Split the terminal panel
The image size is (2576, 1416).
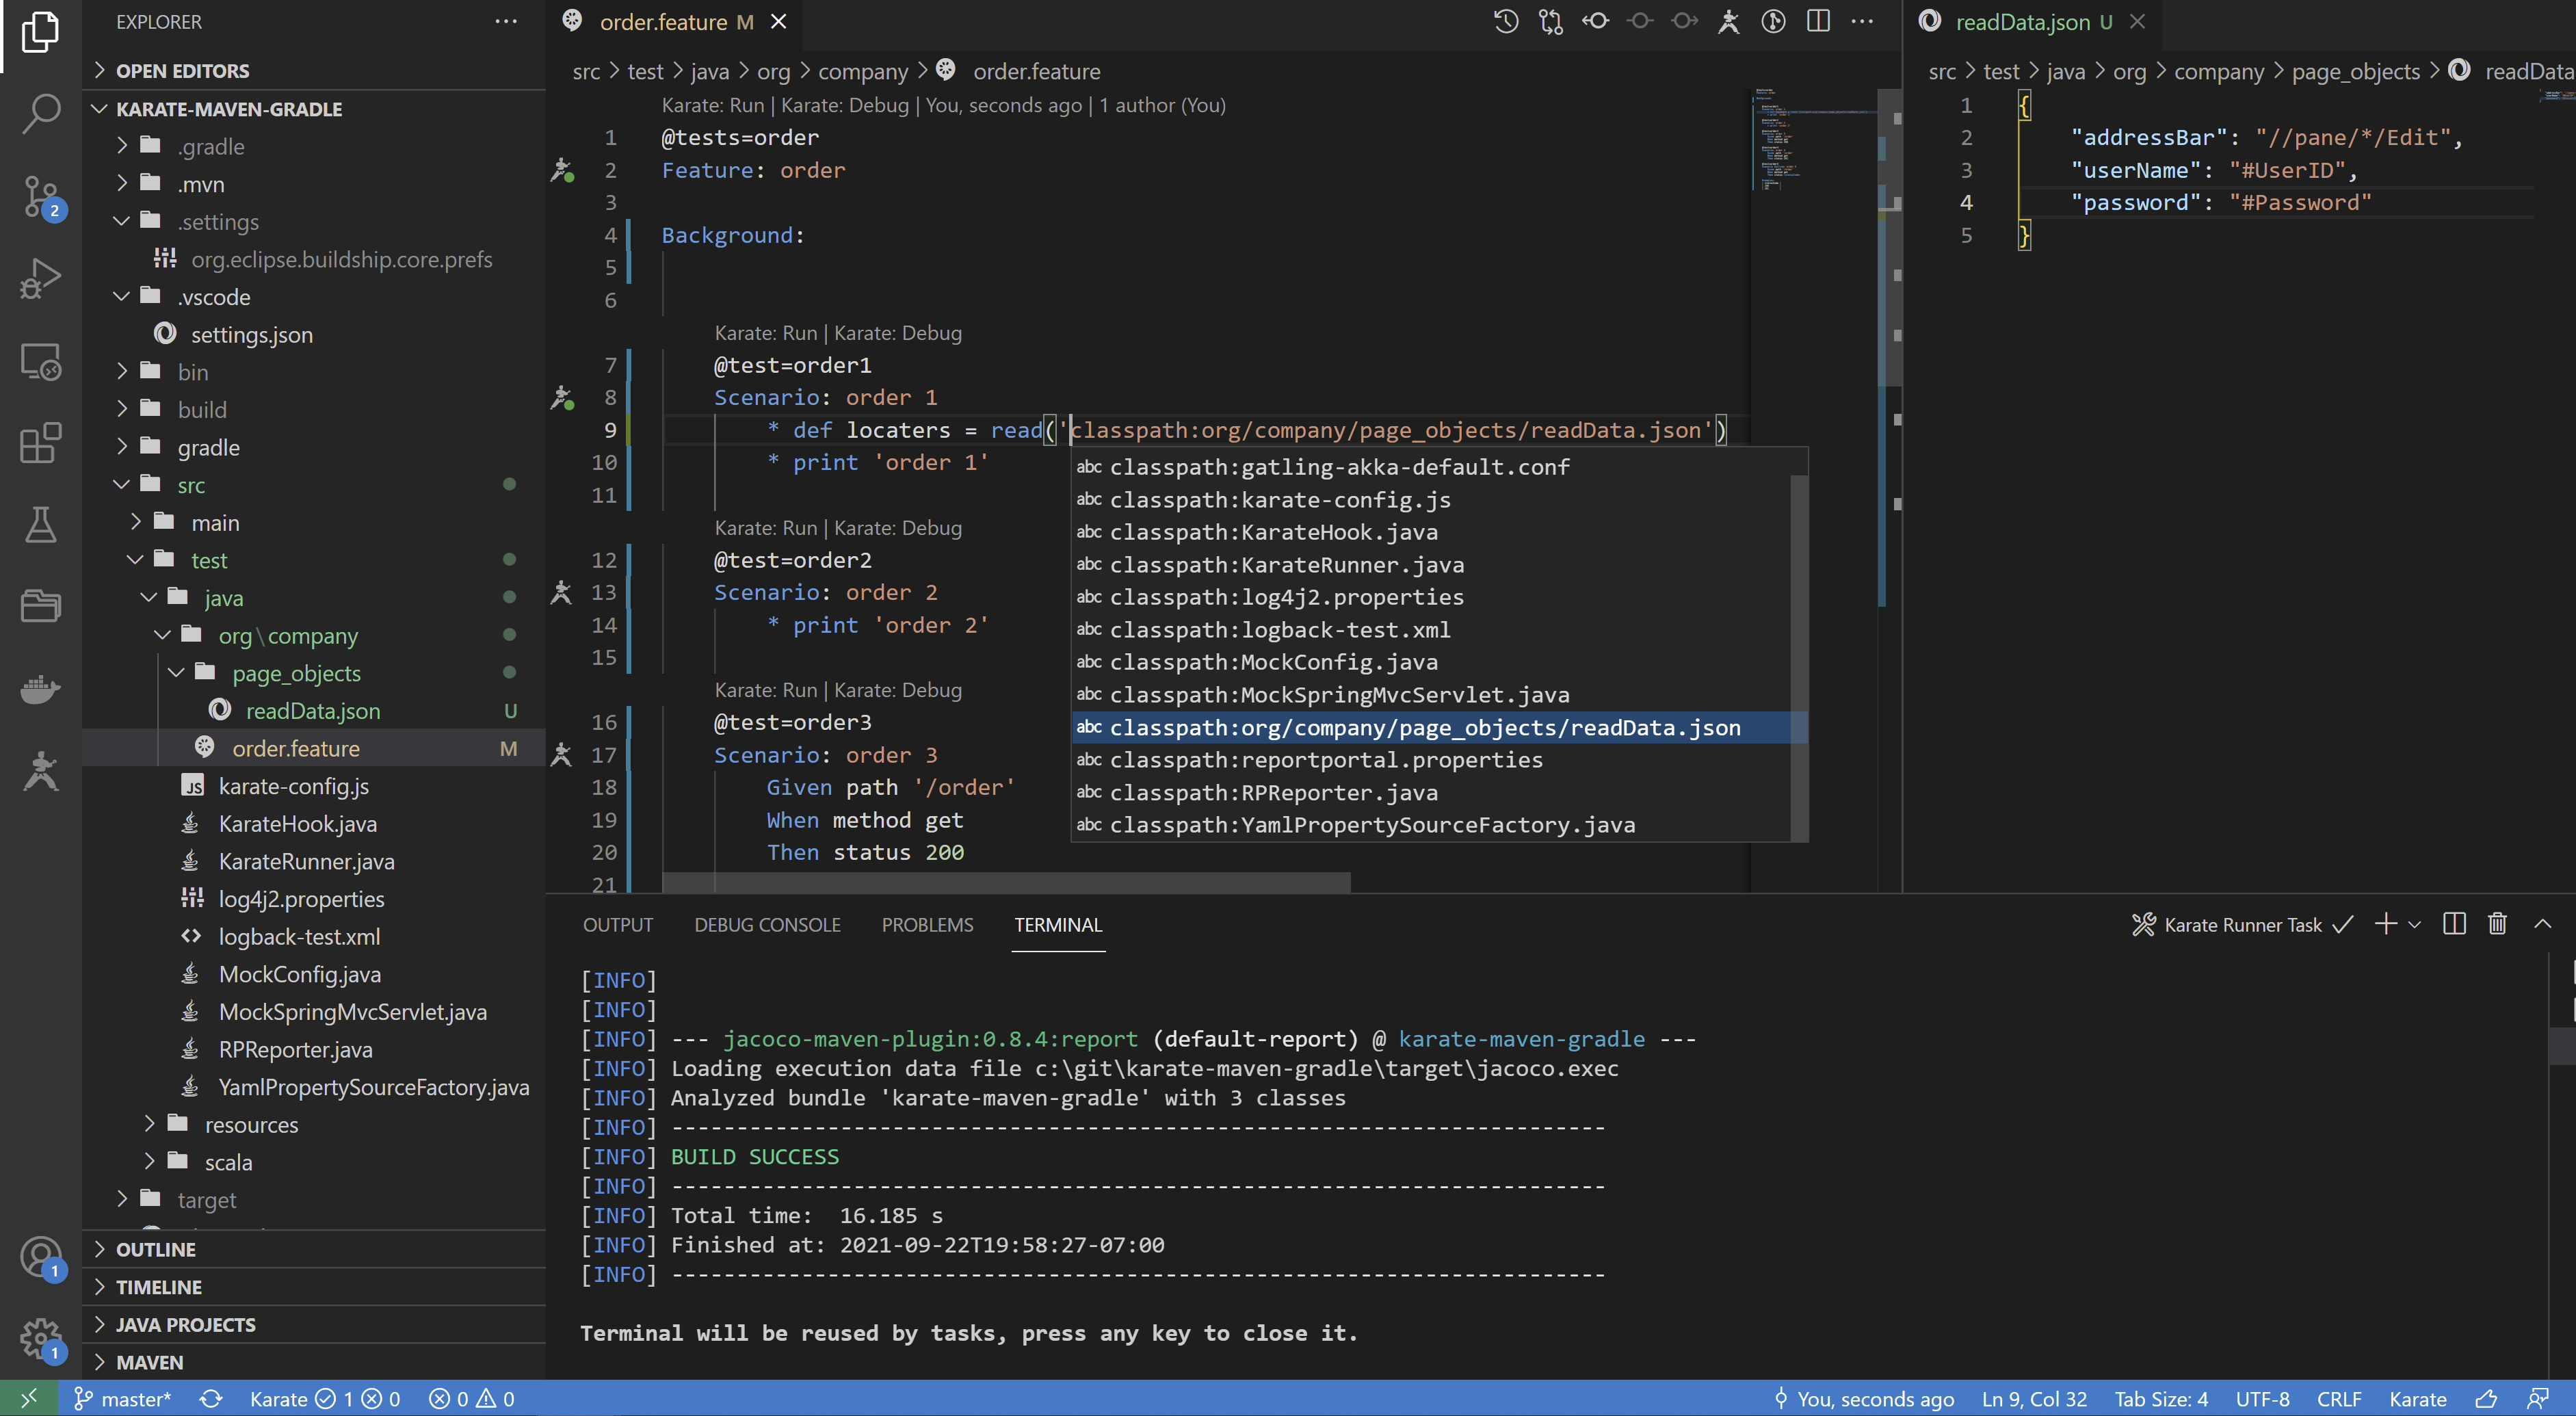[2454, 924]
